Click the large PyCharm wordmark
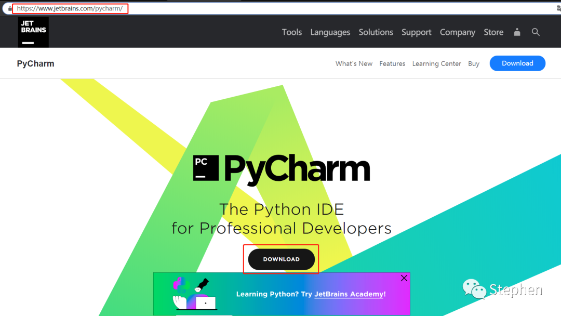 (x=297, y=169)
